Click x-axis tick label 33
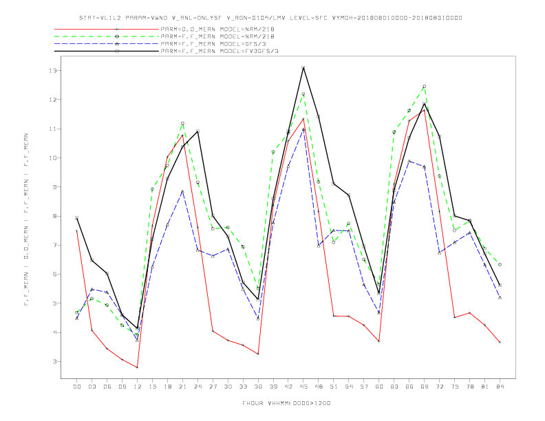The image size is (545, 421). tap(243, 387)
